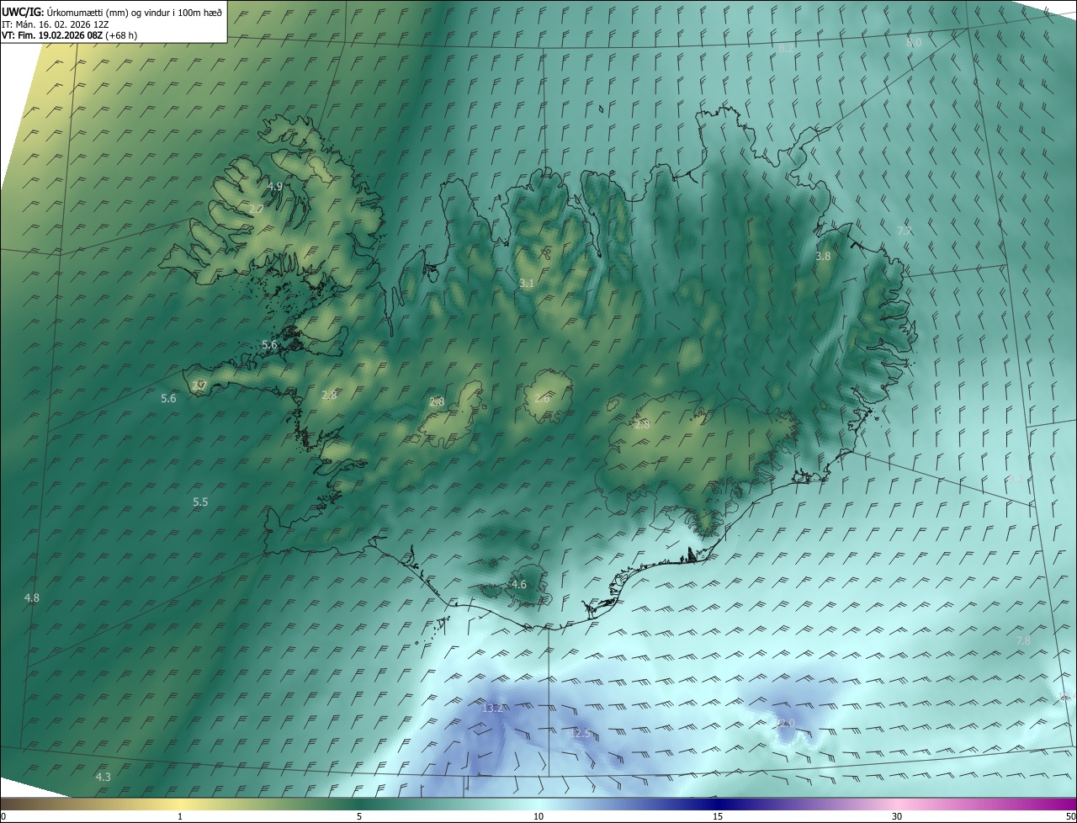Click the 50 tick on the color scale
1077x823 pixels.
1069,816
